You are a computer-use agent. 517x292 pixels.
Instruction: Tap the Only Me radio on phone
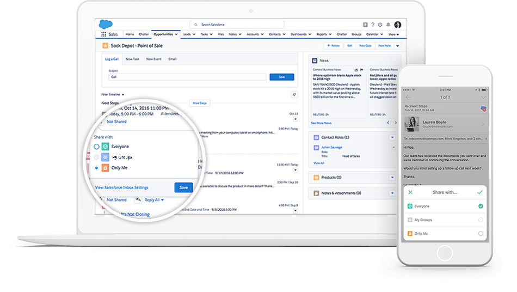481,234
